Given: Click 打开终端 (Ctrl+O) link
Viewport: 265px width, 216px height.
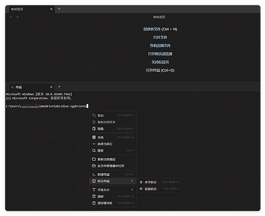Looking at the screenshot, I should 160,70.
